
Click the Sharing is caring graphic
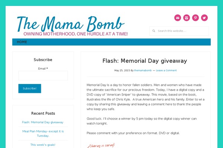[x=101, y=145]
